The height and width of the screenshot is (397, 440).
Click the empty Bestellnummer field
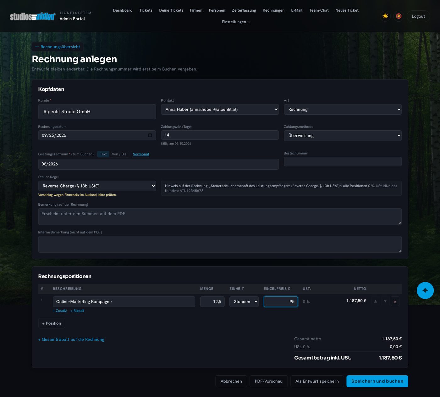point(343,162)
